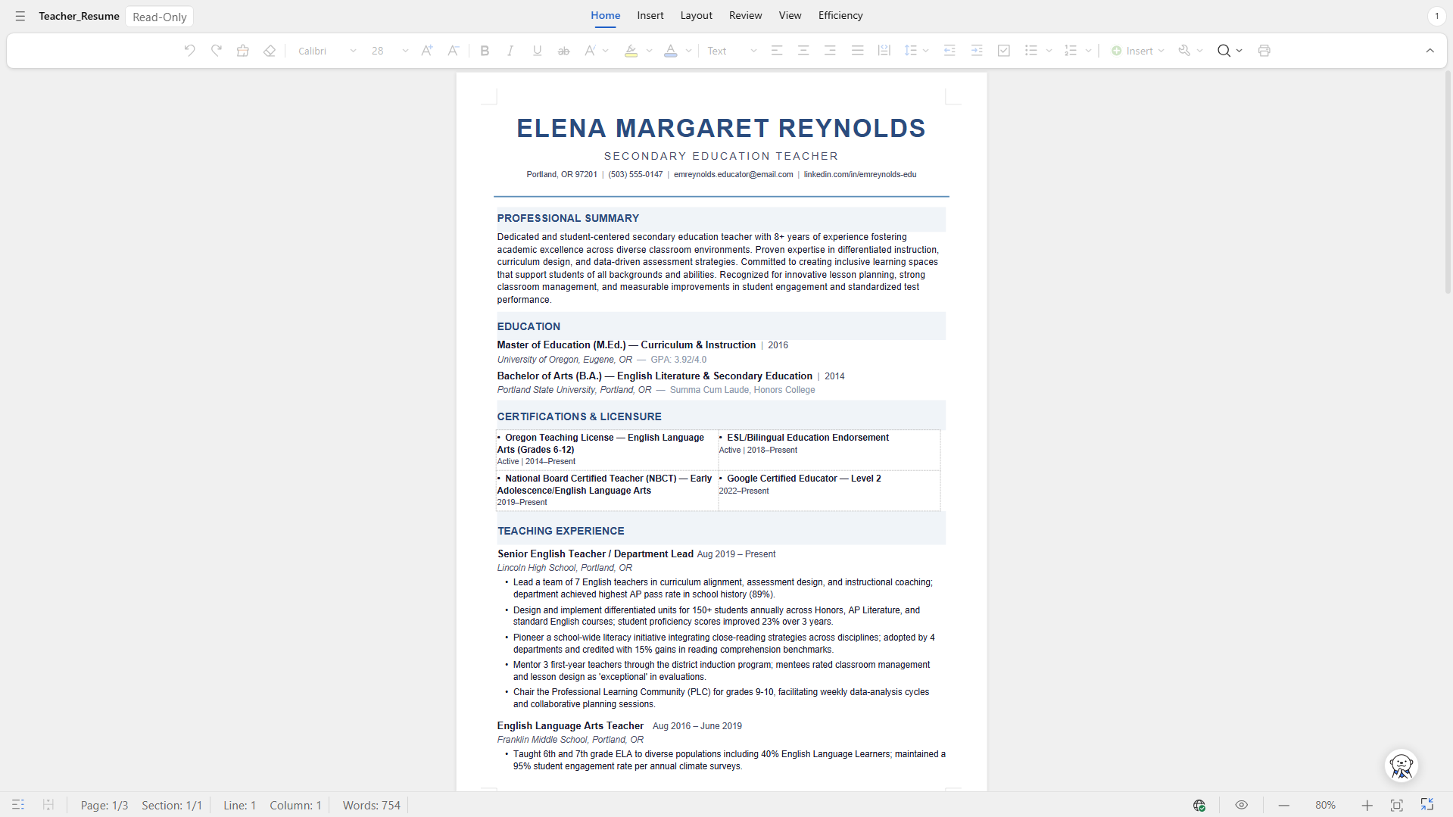This screenshot has height=817, width=1453.
Task: Toggle Underline formatting
Action: [538, 51]
